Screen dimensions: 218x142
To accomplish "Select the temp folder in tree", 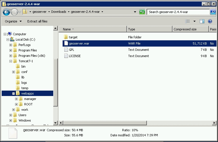I will 25,88.
